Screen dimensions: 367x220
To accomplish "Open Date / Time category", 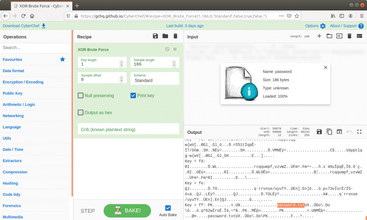I will tap(35, 150).
